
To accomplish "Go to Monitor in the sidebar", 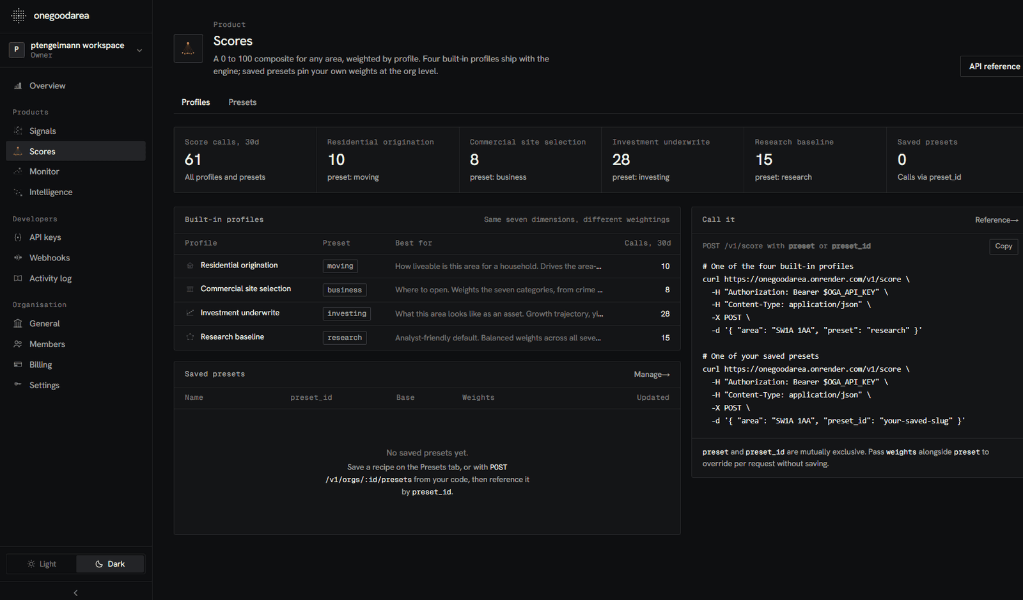I will point(75,171).
